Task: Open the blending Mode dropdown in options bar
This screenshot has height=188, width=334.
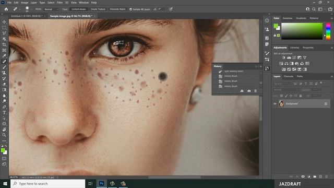Action: click(x=51, y=9)
